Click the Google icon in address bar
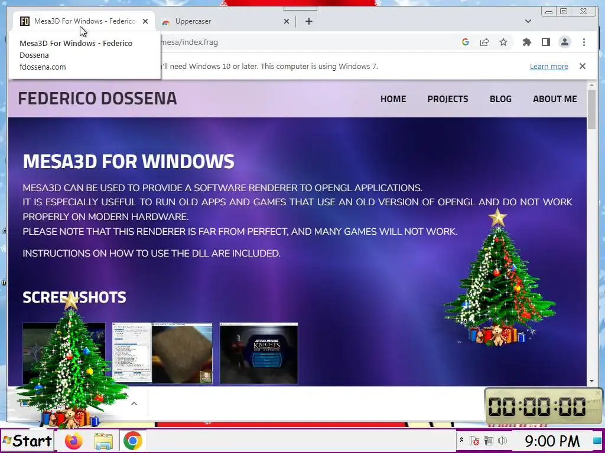This screenshot has height=453, width=605. pyautogui.click(x=466, y=42)
